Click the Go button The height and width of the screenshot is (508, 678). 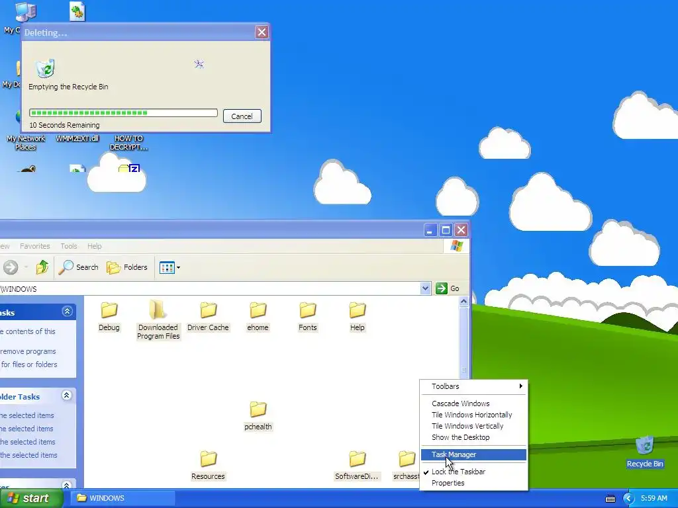click(448, 288)
